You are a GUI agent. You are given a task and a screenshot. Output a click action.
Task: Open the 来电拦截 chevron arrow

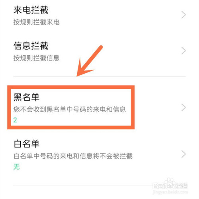point(183,15)
